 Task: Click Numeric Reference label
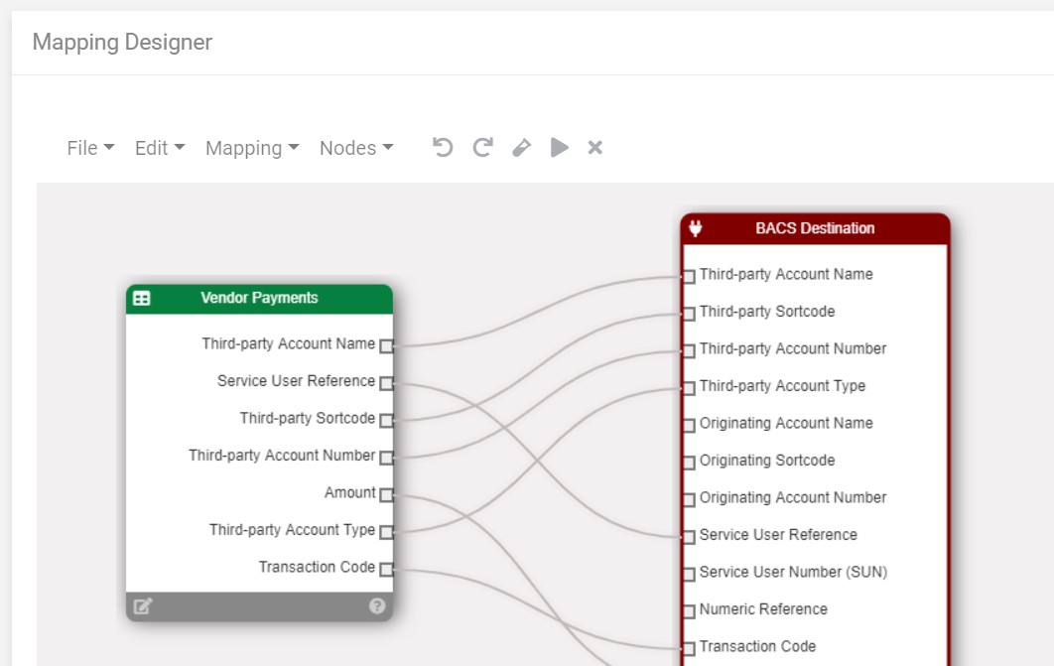[x=763, y=608]
